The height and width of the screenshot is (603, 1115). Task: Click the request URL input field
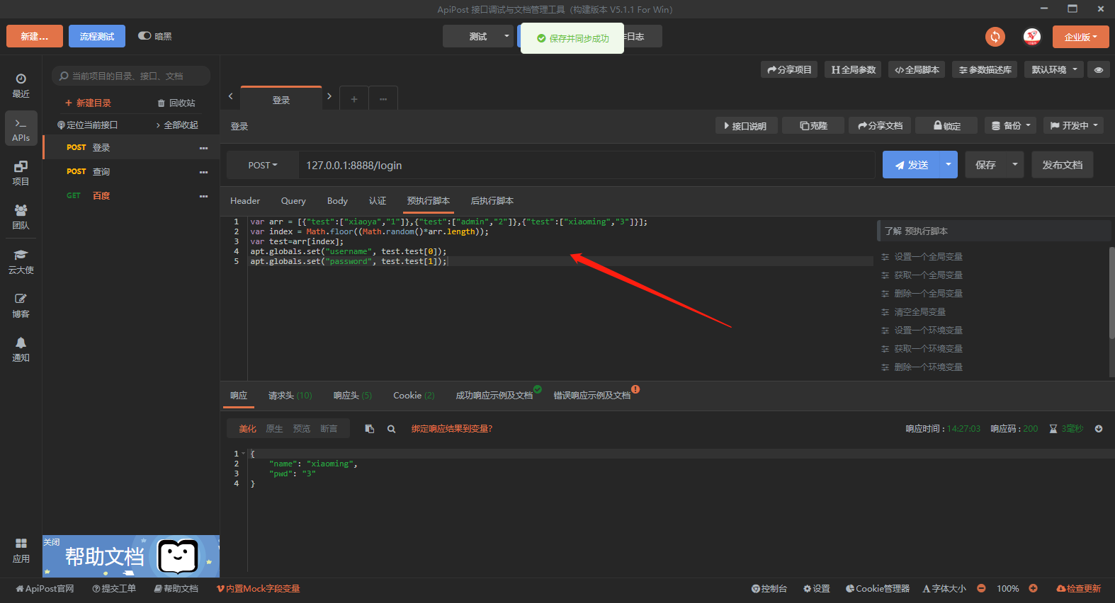coord(587,166)
